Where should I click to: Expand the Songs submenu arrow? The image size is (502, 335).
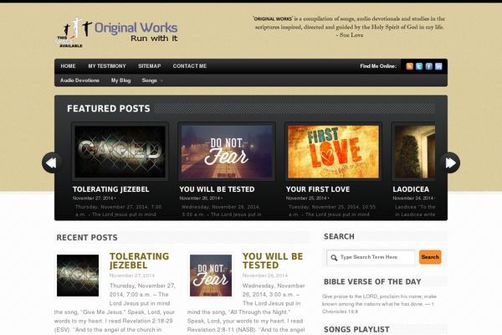tap(161, 80)
